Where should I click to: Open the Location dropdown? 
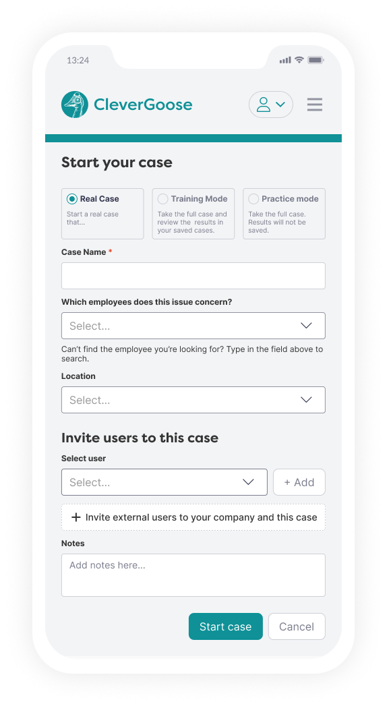[193, 400]
